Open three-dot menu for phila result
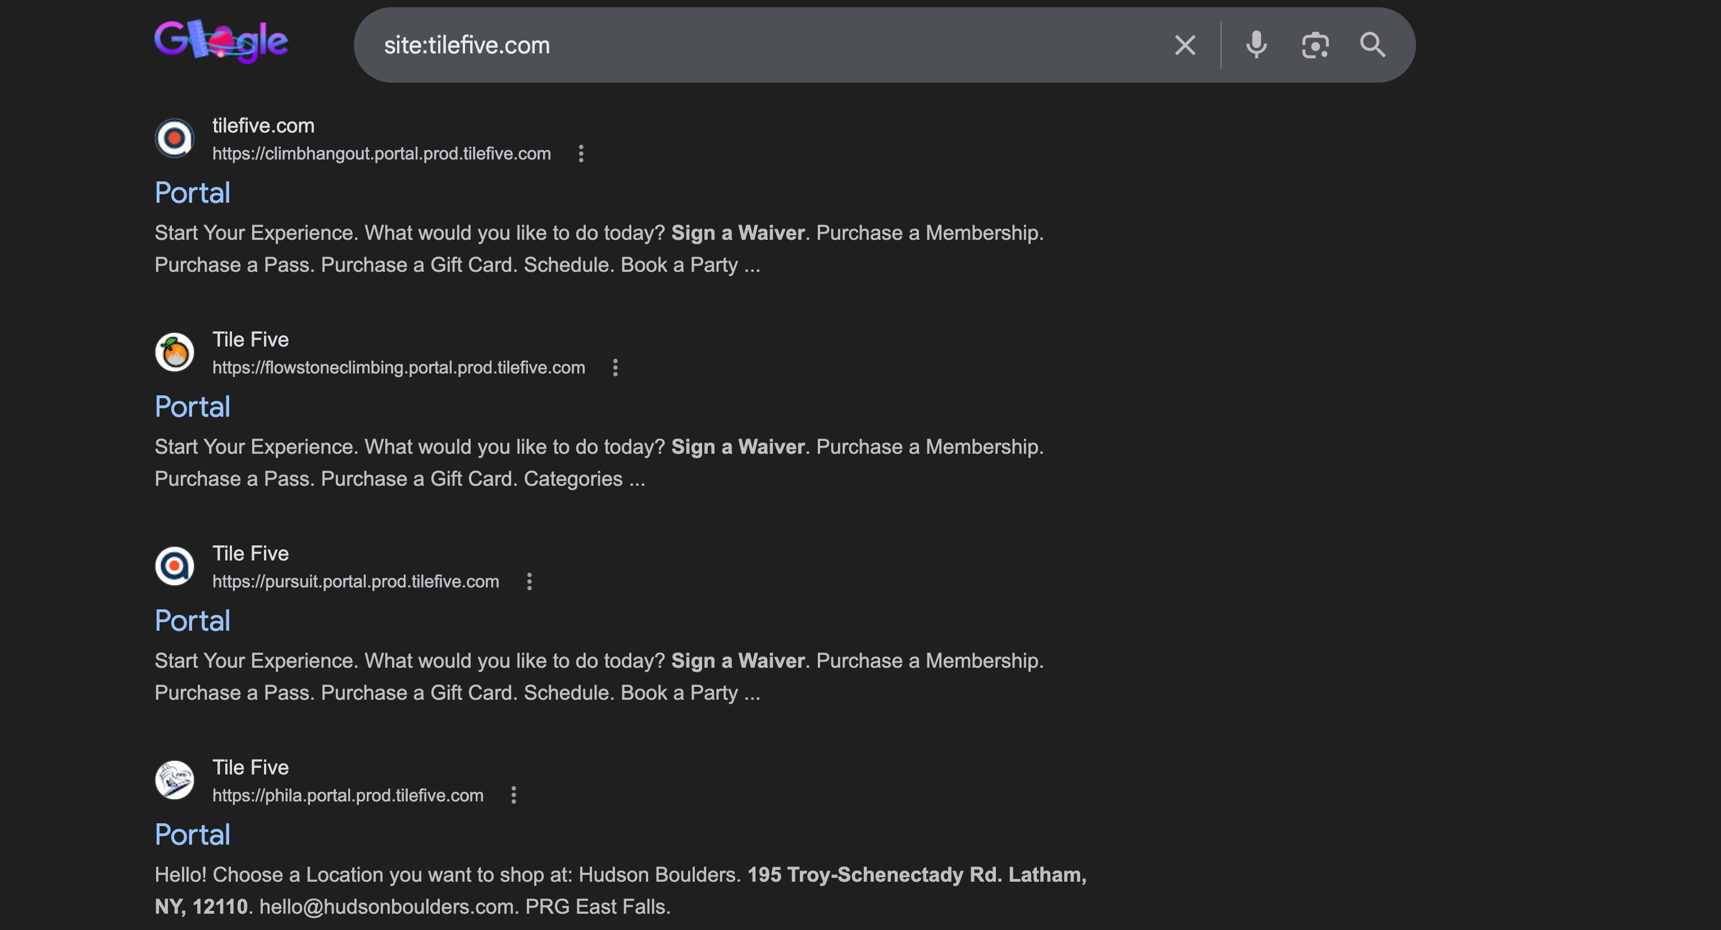The image size is (1721, 930). tap(513, 795)
